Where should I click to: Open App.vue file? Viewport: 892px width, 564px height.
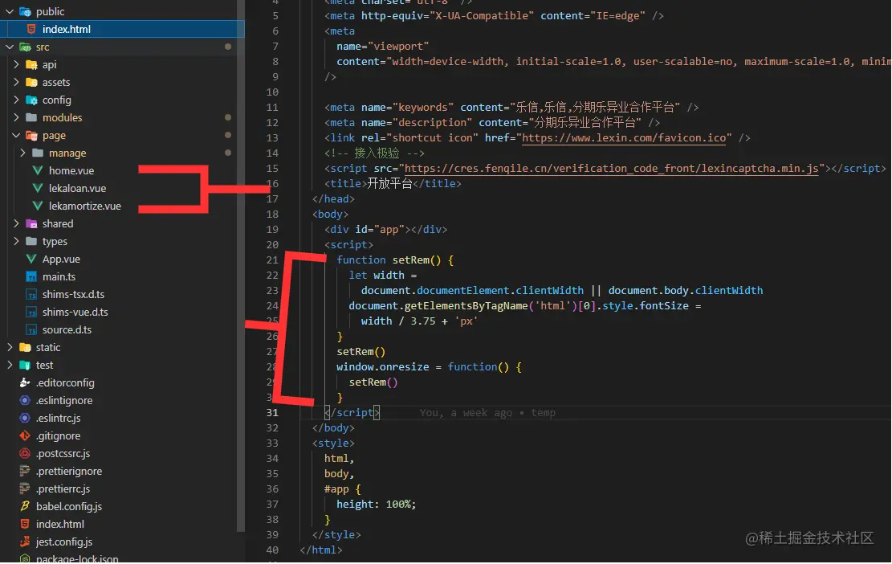point(61,259)
